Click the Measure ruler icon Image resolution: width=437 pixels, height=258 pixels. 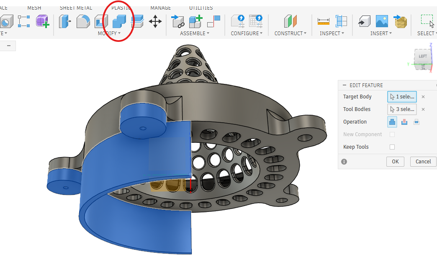tap(323, 21)
